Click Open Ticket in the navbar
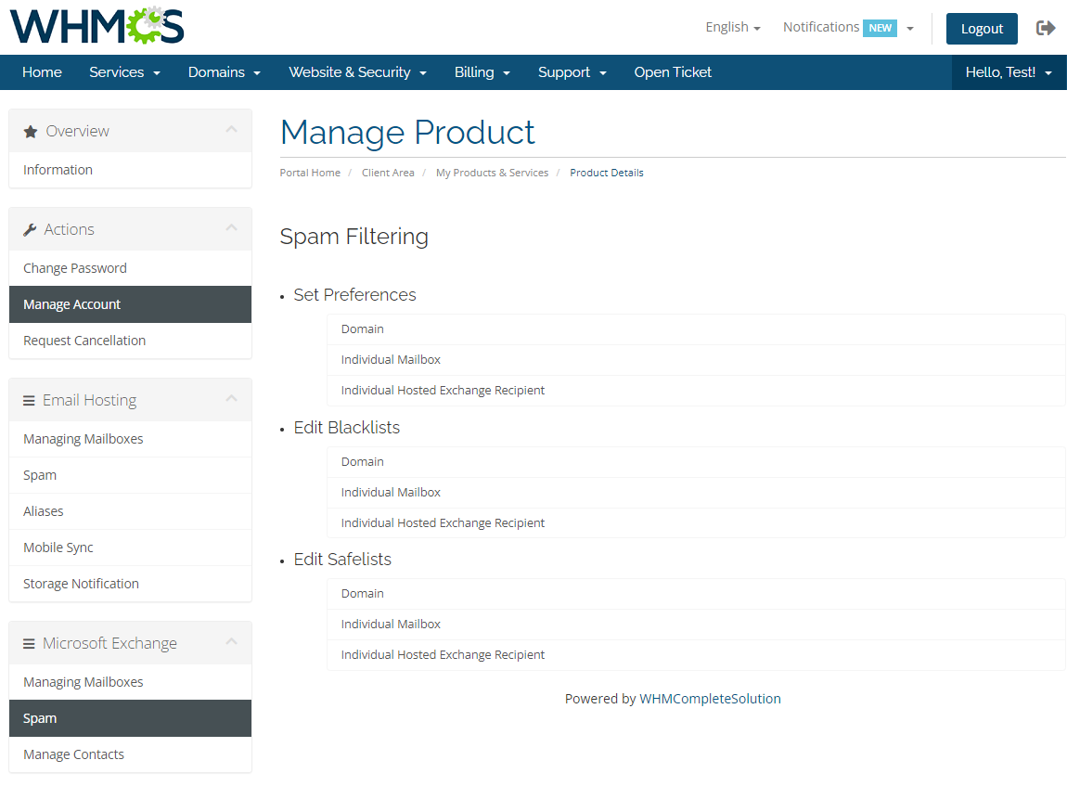The height and width of the screenshot is (786, 1067). pos(673,72)
